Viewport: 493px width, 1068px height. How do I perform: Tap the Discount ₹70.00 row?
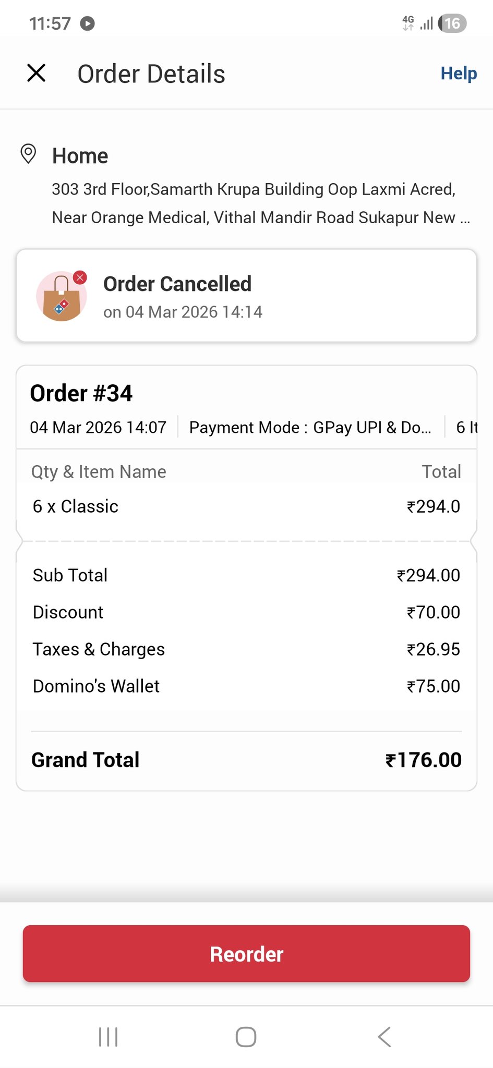coord(246,612)
